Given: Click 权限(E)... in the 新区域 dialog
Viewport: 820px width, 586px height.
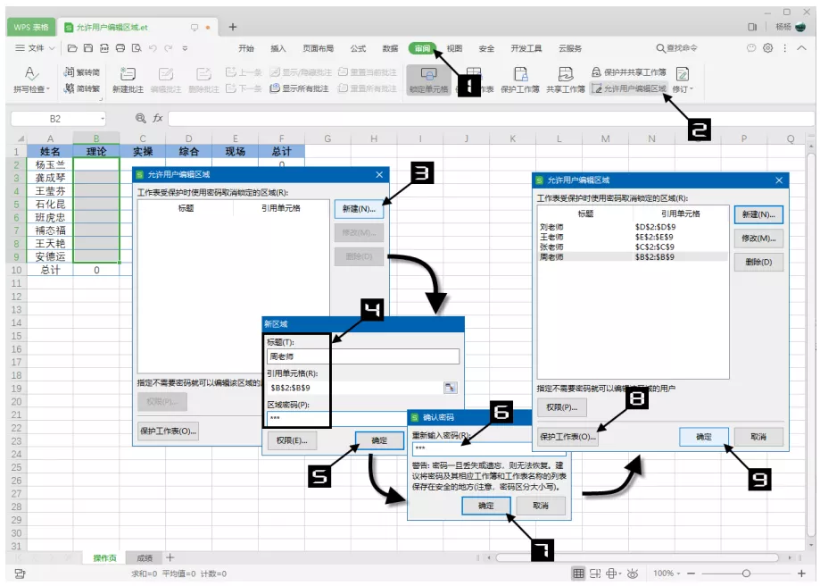Looking at the screenshot, I should pyautogui.click(x=292, y=441).
